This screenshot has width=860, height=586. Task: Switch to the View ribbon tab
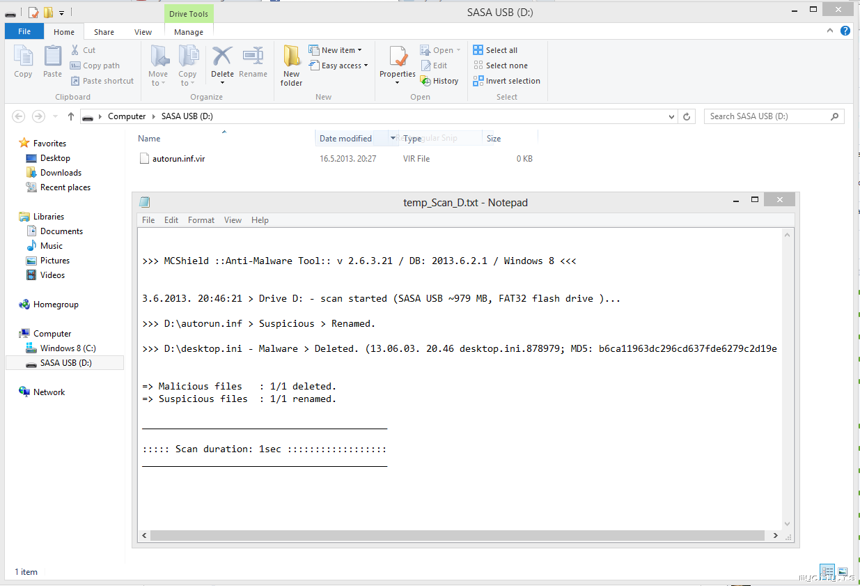coord(143,32)
